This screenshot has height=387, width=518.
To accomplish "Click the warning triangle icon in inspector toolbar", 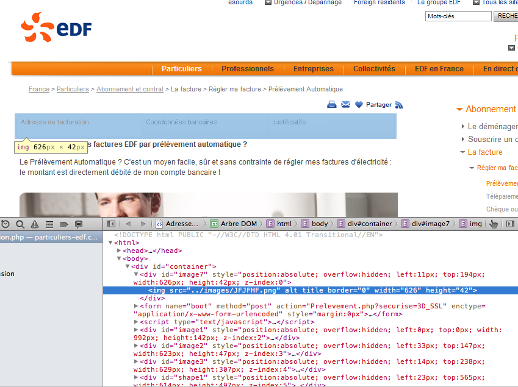I will 35,224.
